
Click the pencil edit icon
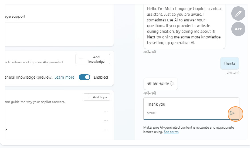click(238, 14)
